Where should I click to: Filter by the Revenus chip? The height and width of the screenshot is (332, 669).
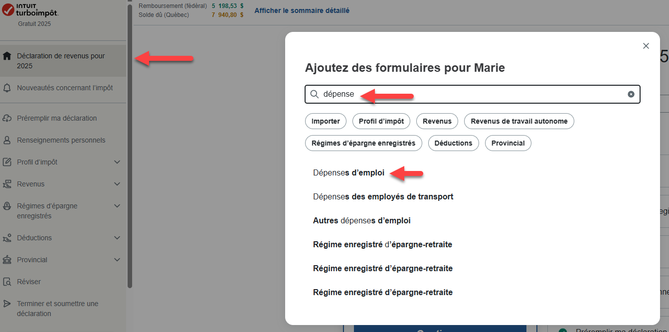point(437,121)
